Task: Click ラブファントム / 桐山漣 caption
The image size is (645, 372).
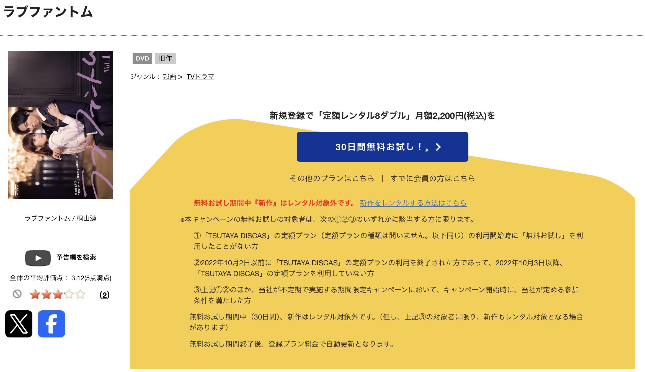Action: (x=60, y=218)
